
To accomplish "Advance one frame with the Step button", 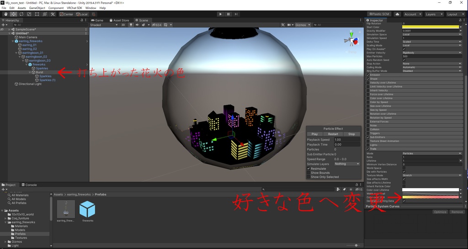I will [x=236, y=14].
